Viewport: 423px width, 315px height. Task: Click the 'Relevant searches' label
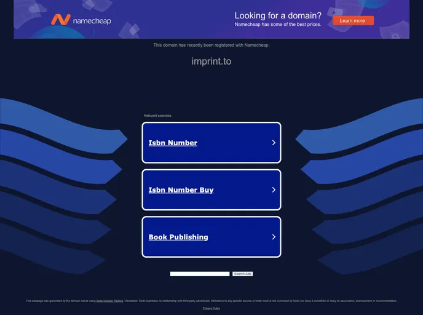(x=157, y=116)
